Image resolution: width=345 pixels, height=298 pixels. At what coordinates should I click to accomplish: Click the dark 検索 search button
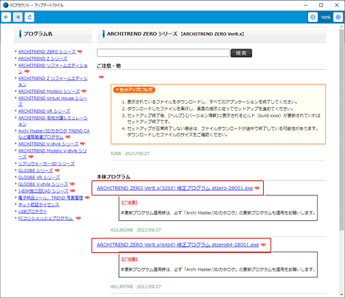coord(241,53)
